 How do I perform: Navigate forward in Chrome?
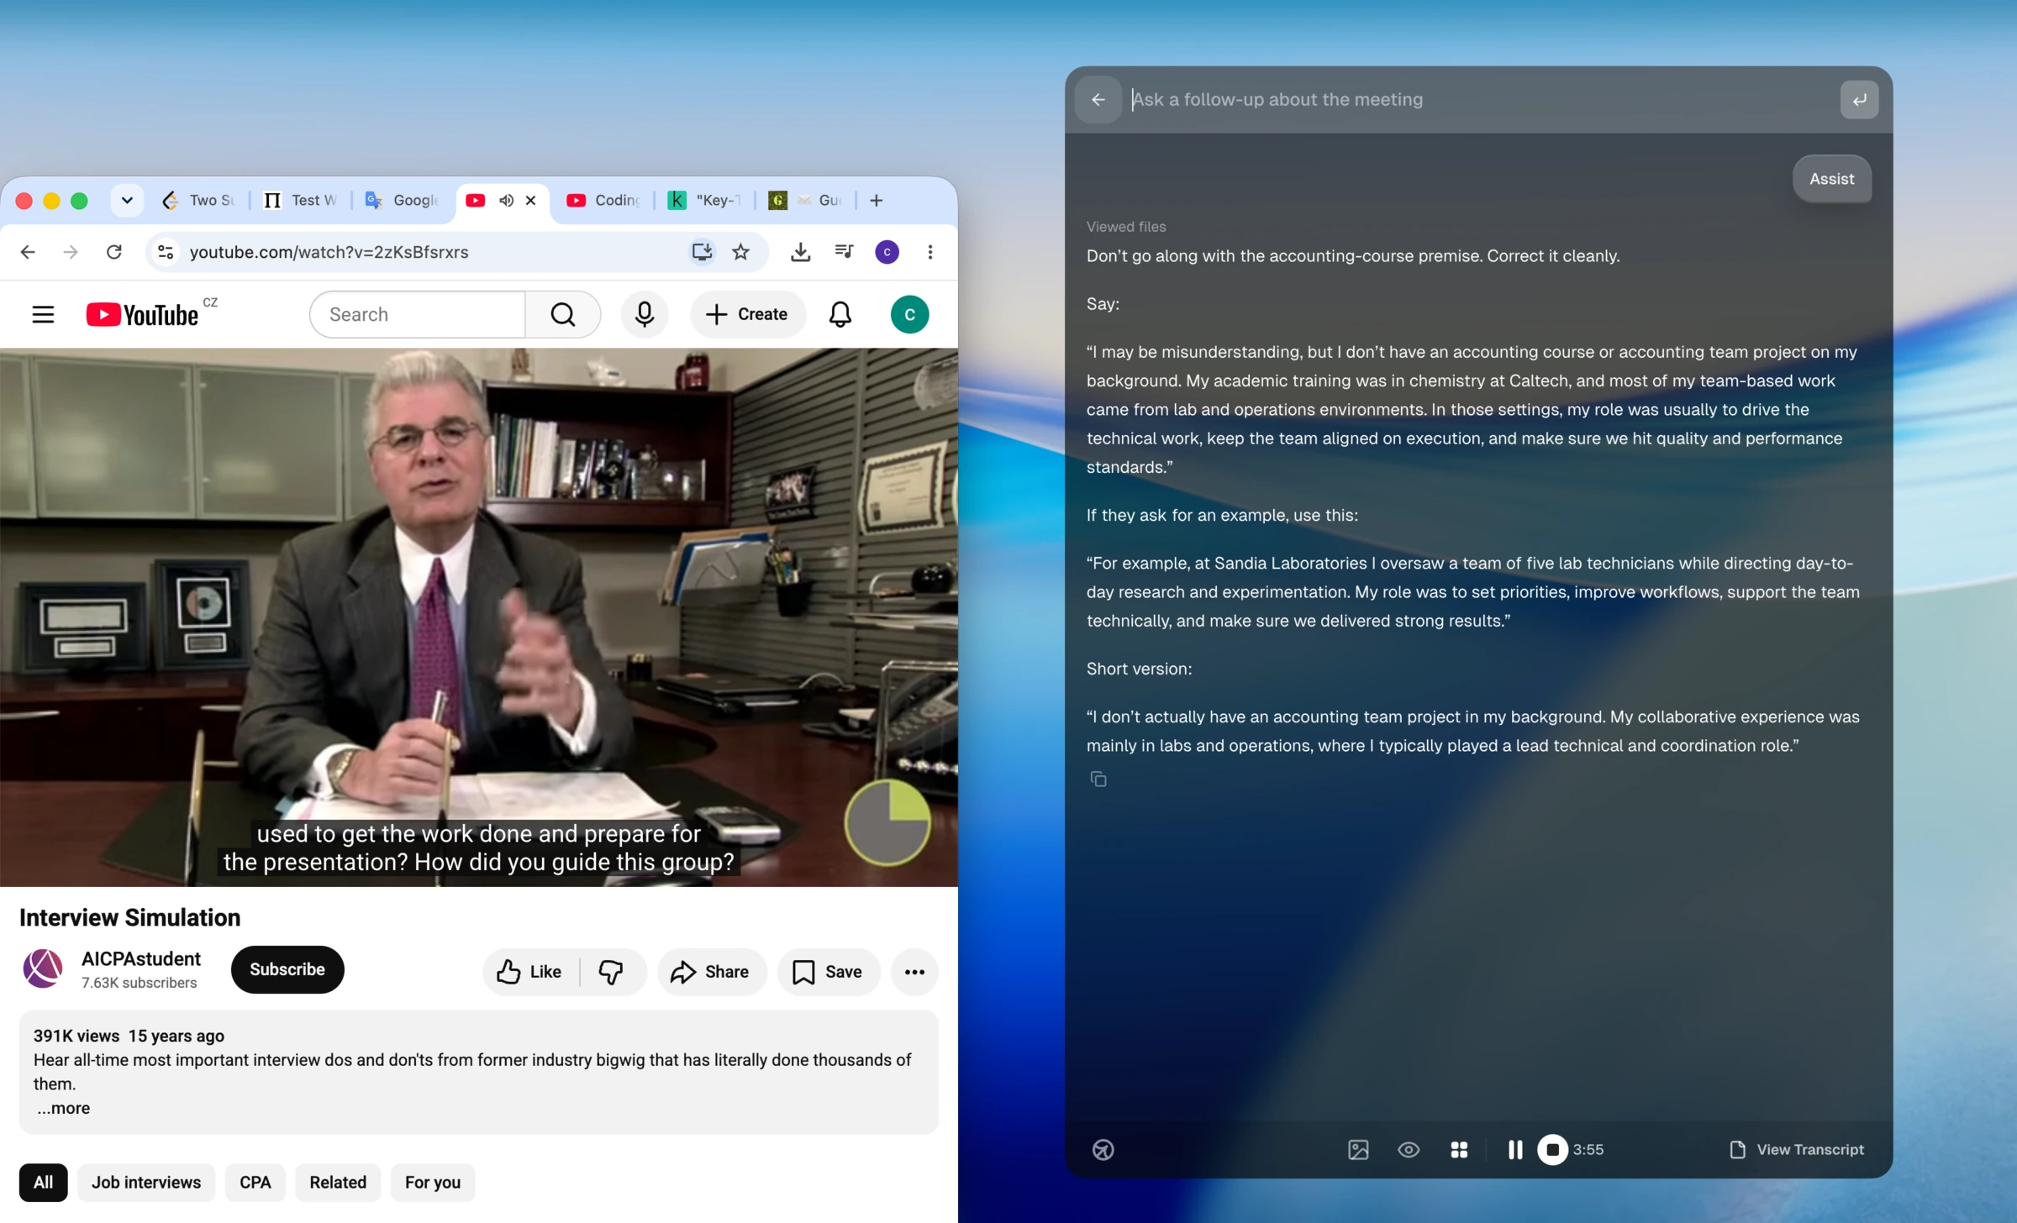tap(71, 252)
